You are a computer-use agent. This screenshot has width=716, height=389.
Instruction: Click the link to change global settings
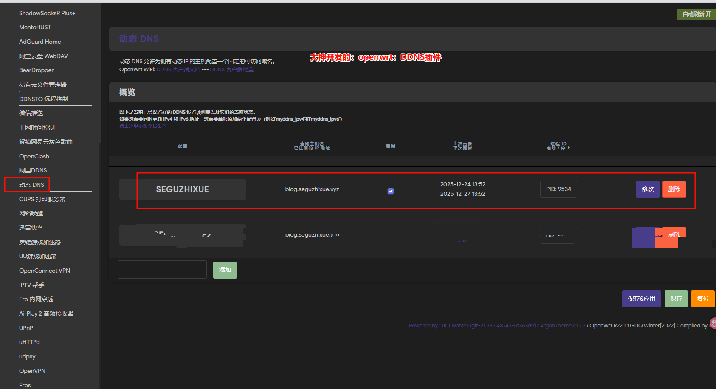[x=143, y=126]
